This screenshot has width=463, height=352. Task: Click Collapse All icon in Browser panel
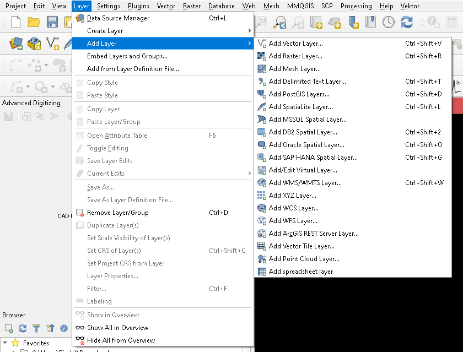click(50, 328)
